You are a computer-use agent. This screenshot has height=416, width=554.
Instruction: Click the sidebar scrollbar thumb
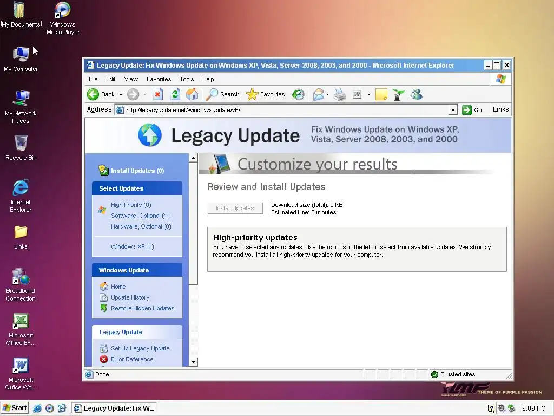[x=193, y=223]
